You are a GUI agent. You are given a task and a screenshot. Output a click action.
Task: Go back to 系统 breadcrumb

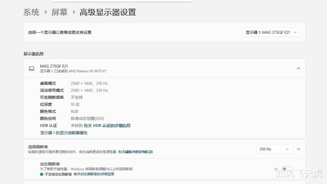point(31,12)
